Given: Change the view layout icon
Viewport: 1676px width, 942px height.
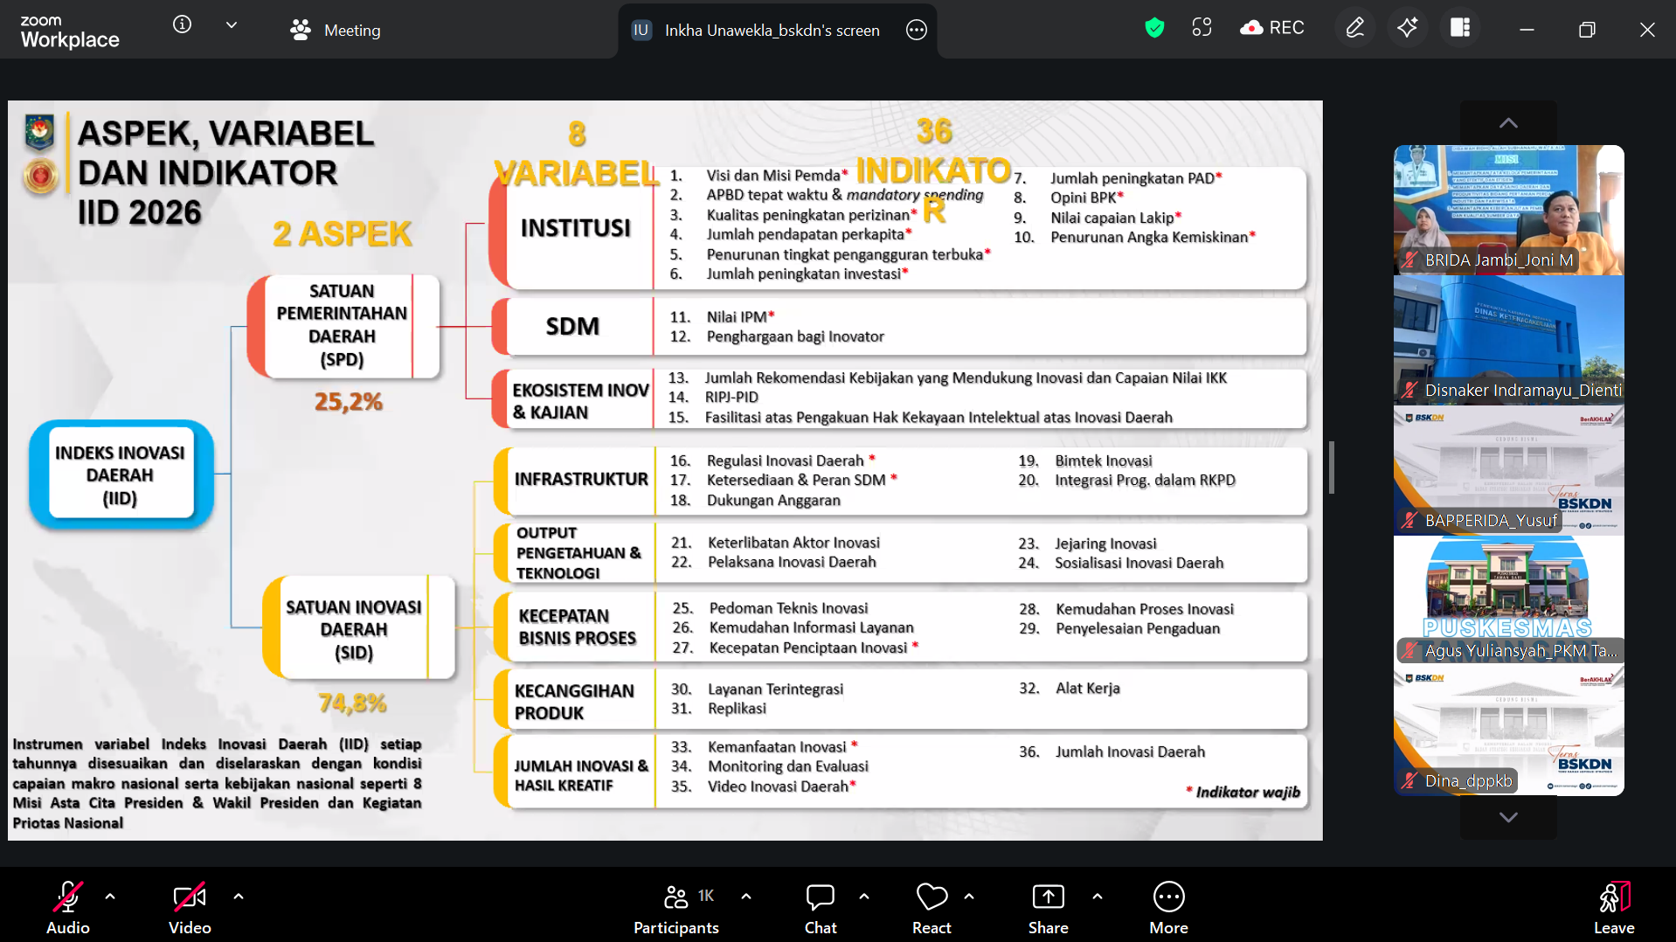Looking at the screenshot, I should (x=1460, y=28).
